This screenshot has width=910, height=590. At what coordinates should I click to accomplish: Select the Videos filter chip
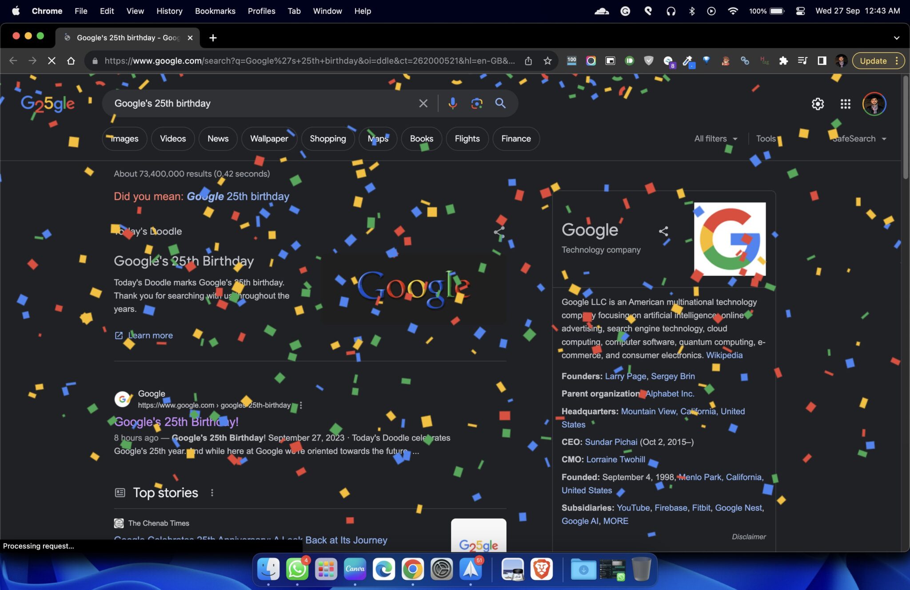[173, 139]
